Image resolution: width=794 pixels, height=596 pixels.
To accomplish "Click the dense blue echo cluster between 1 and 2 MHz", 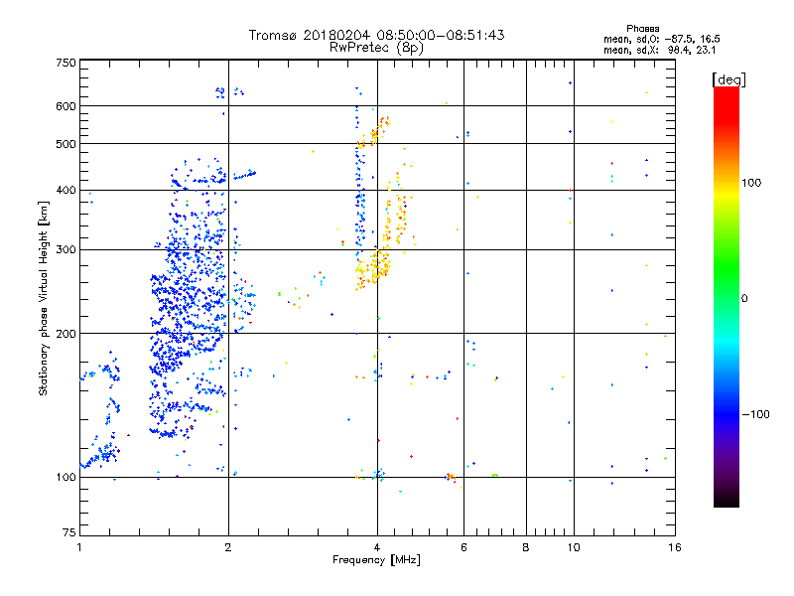I will (x=189, y=299).
